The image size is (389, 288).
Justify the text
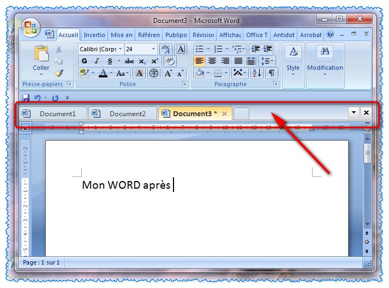238,61
